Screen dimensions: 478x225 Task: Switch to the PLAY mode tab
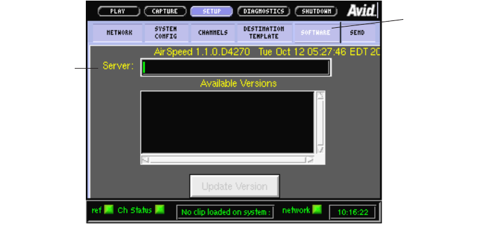coord(119,12)
